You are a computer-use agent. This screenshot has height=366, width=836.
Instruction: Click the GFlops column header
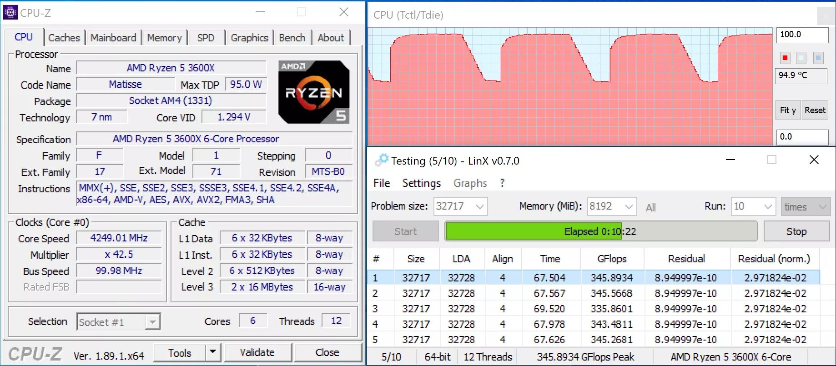612,259
